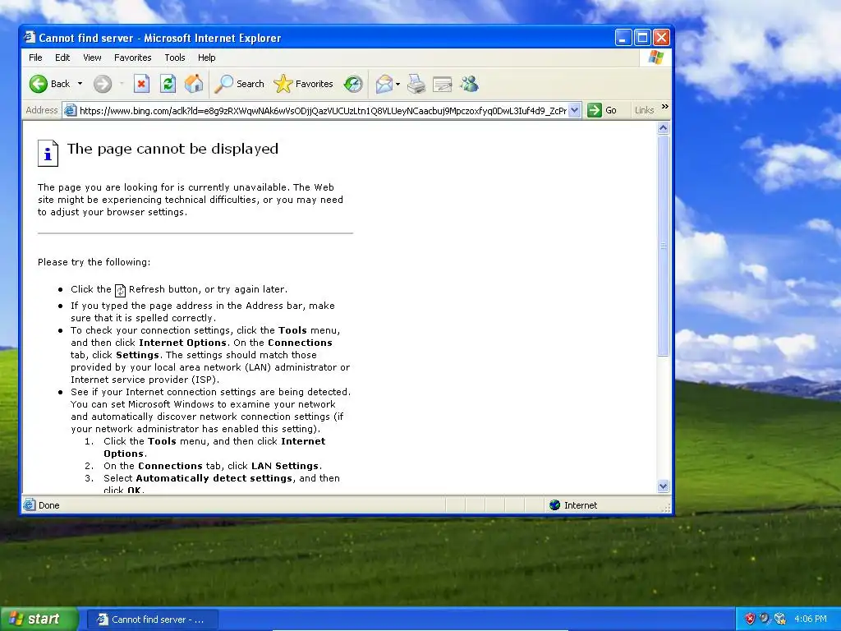Expand the Address bar URL dropdown
Image resolution: width=841 pixels, height=631 pixels.
574,110
